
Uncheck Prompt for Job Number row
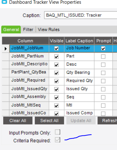click(x=103, y=49)
